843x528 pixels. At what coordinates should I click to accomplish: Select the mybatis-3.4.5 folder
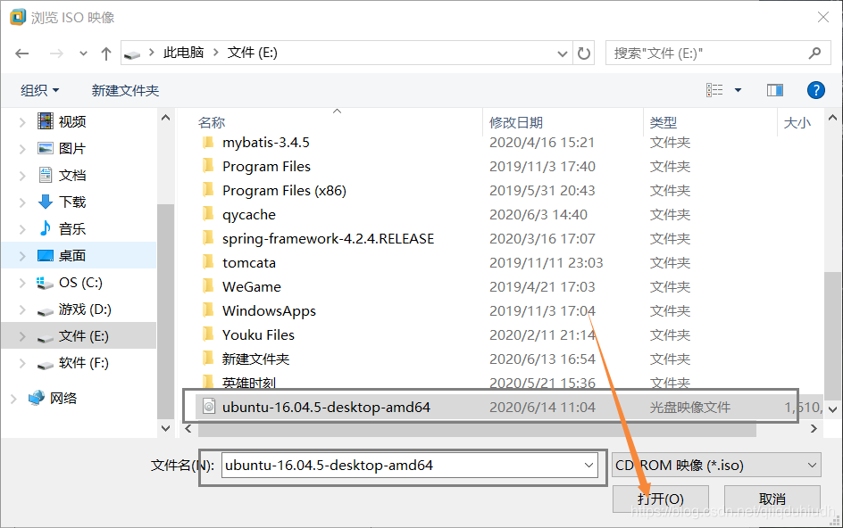click(x=265, y=143)
